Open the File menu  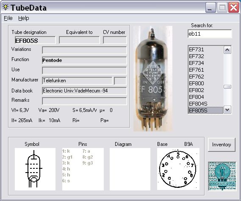tap(8, 18)
